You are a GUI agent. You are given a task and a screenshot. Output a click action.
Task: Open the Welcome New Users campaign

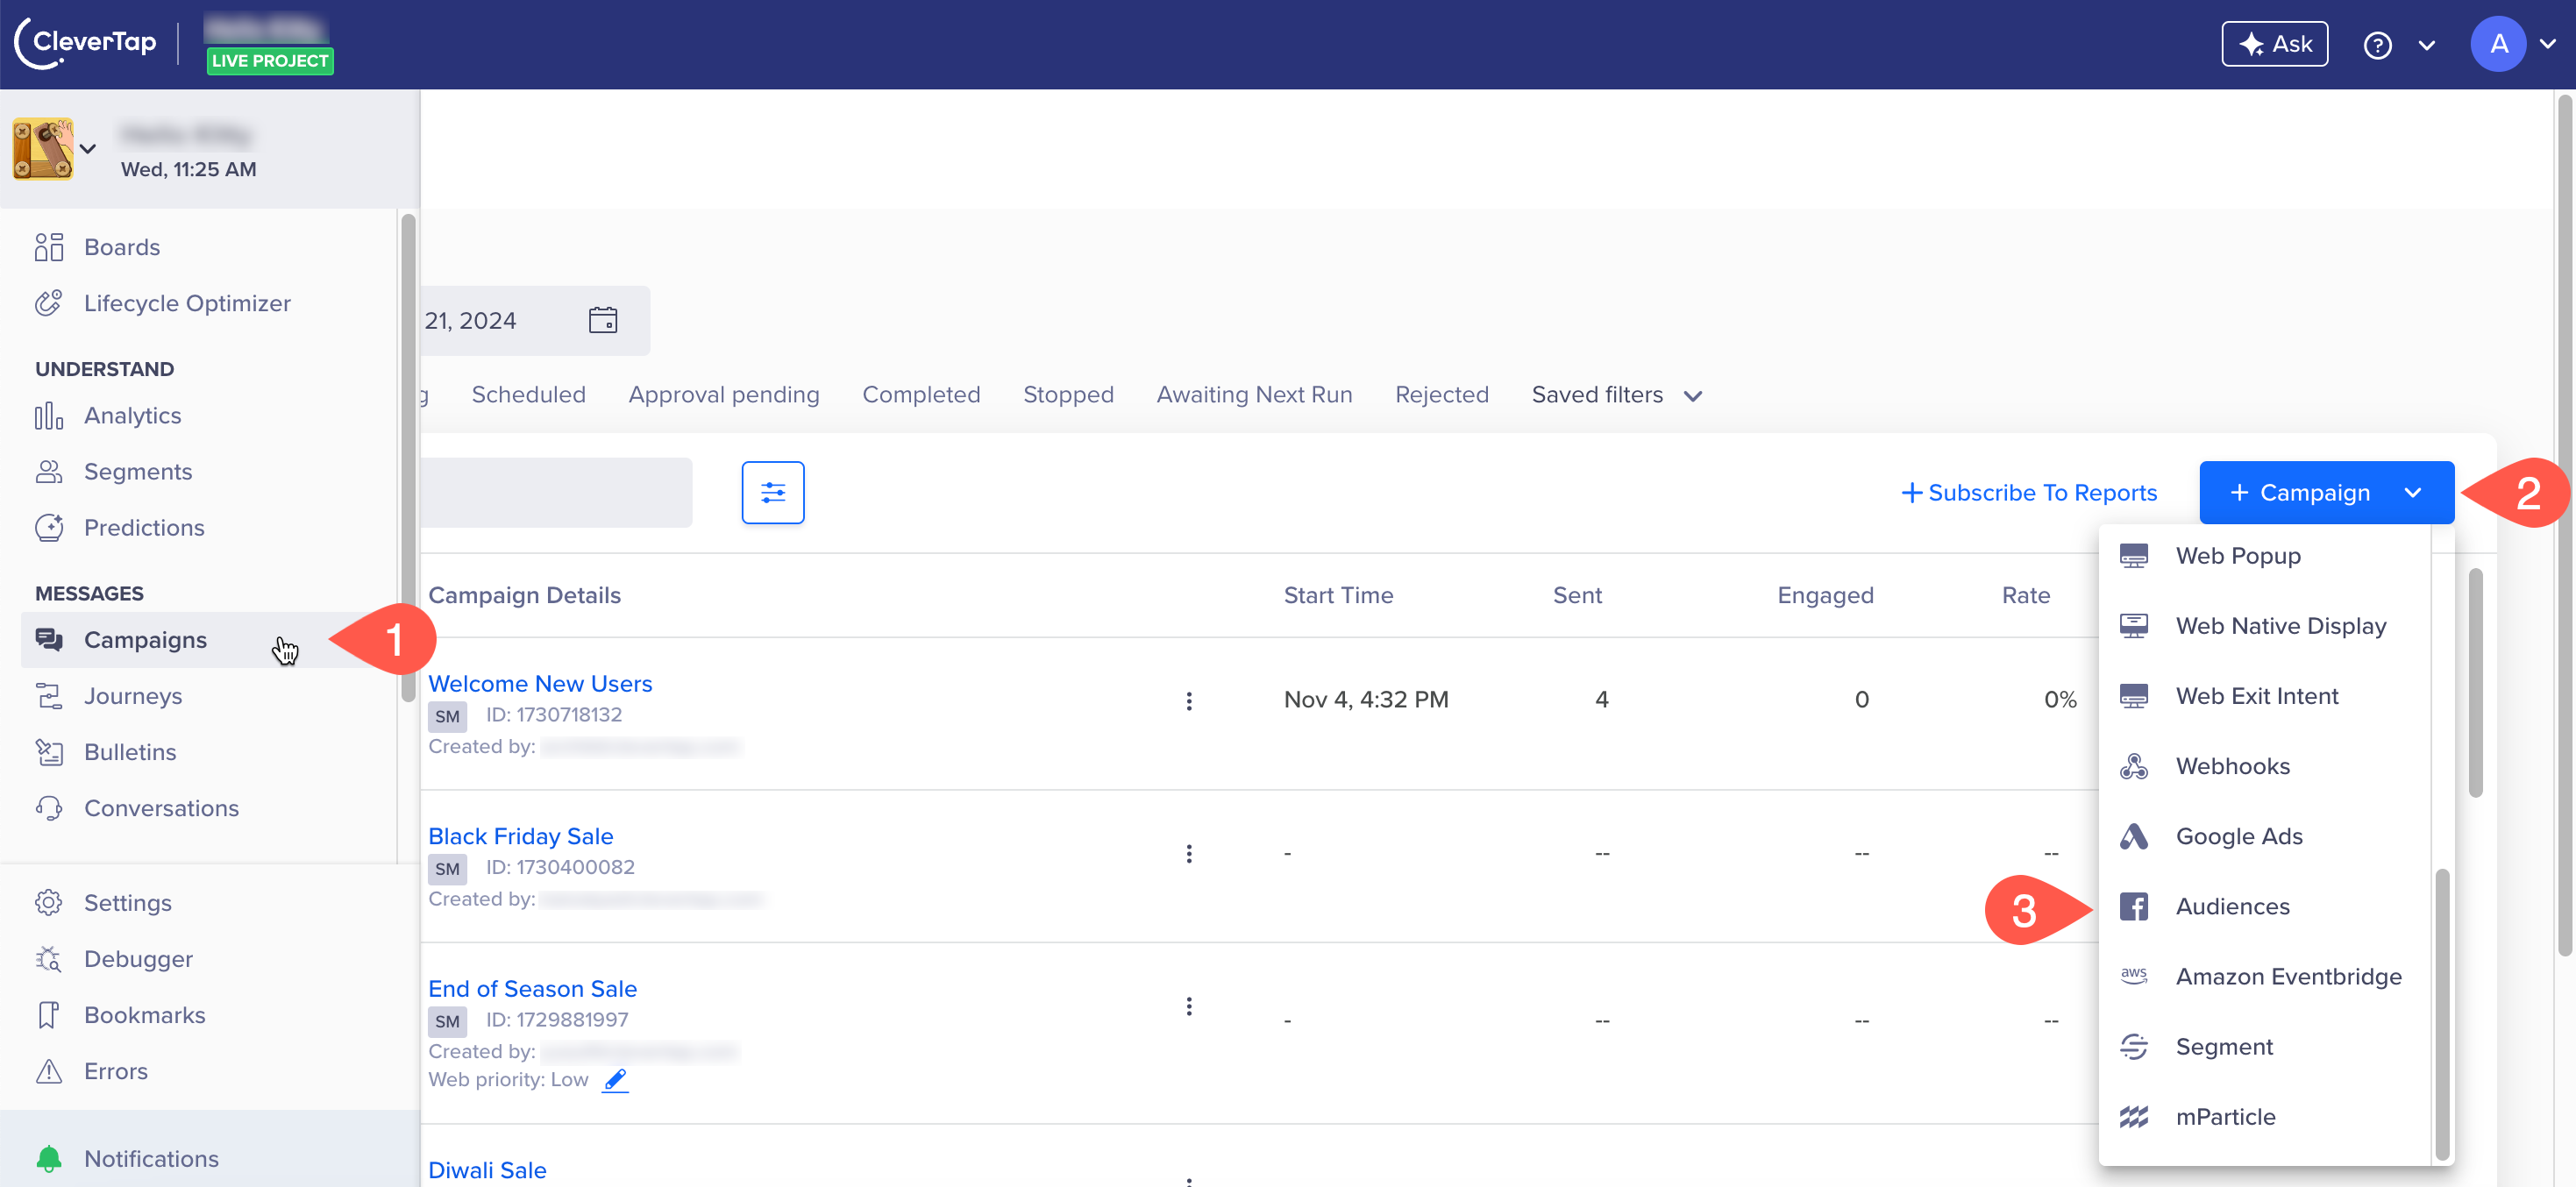click(x=539, y=683)
